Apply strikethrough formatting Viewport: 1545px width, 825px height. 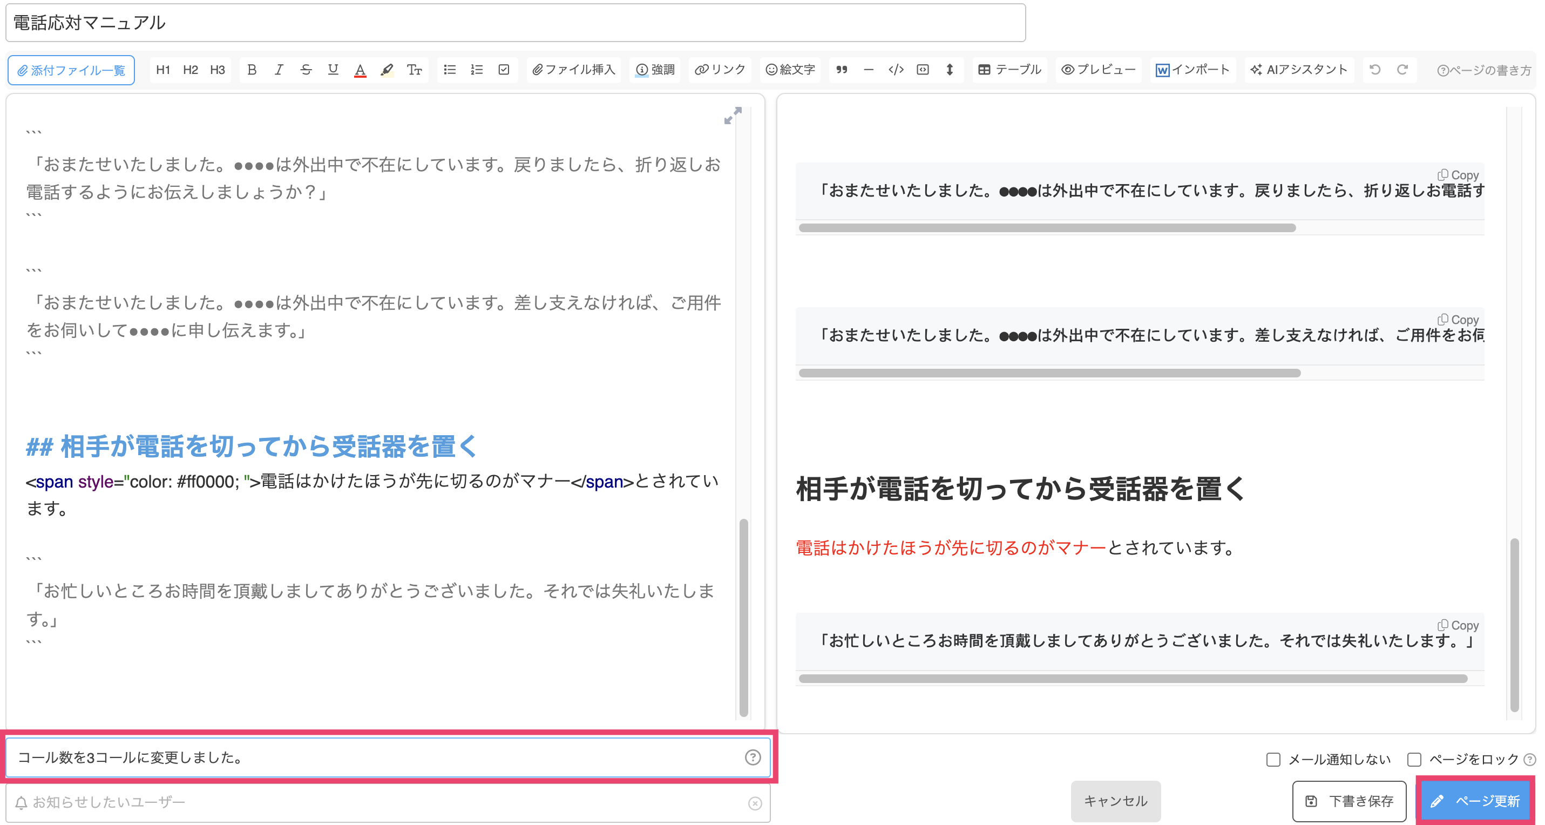point(306,69)
